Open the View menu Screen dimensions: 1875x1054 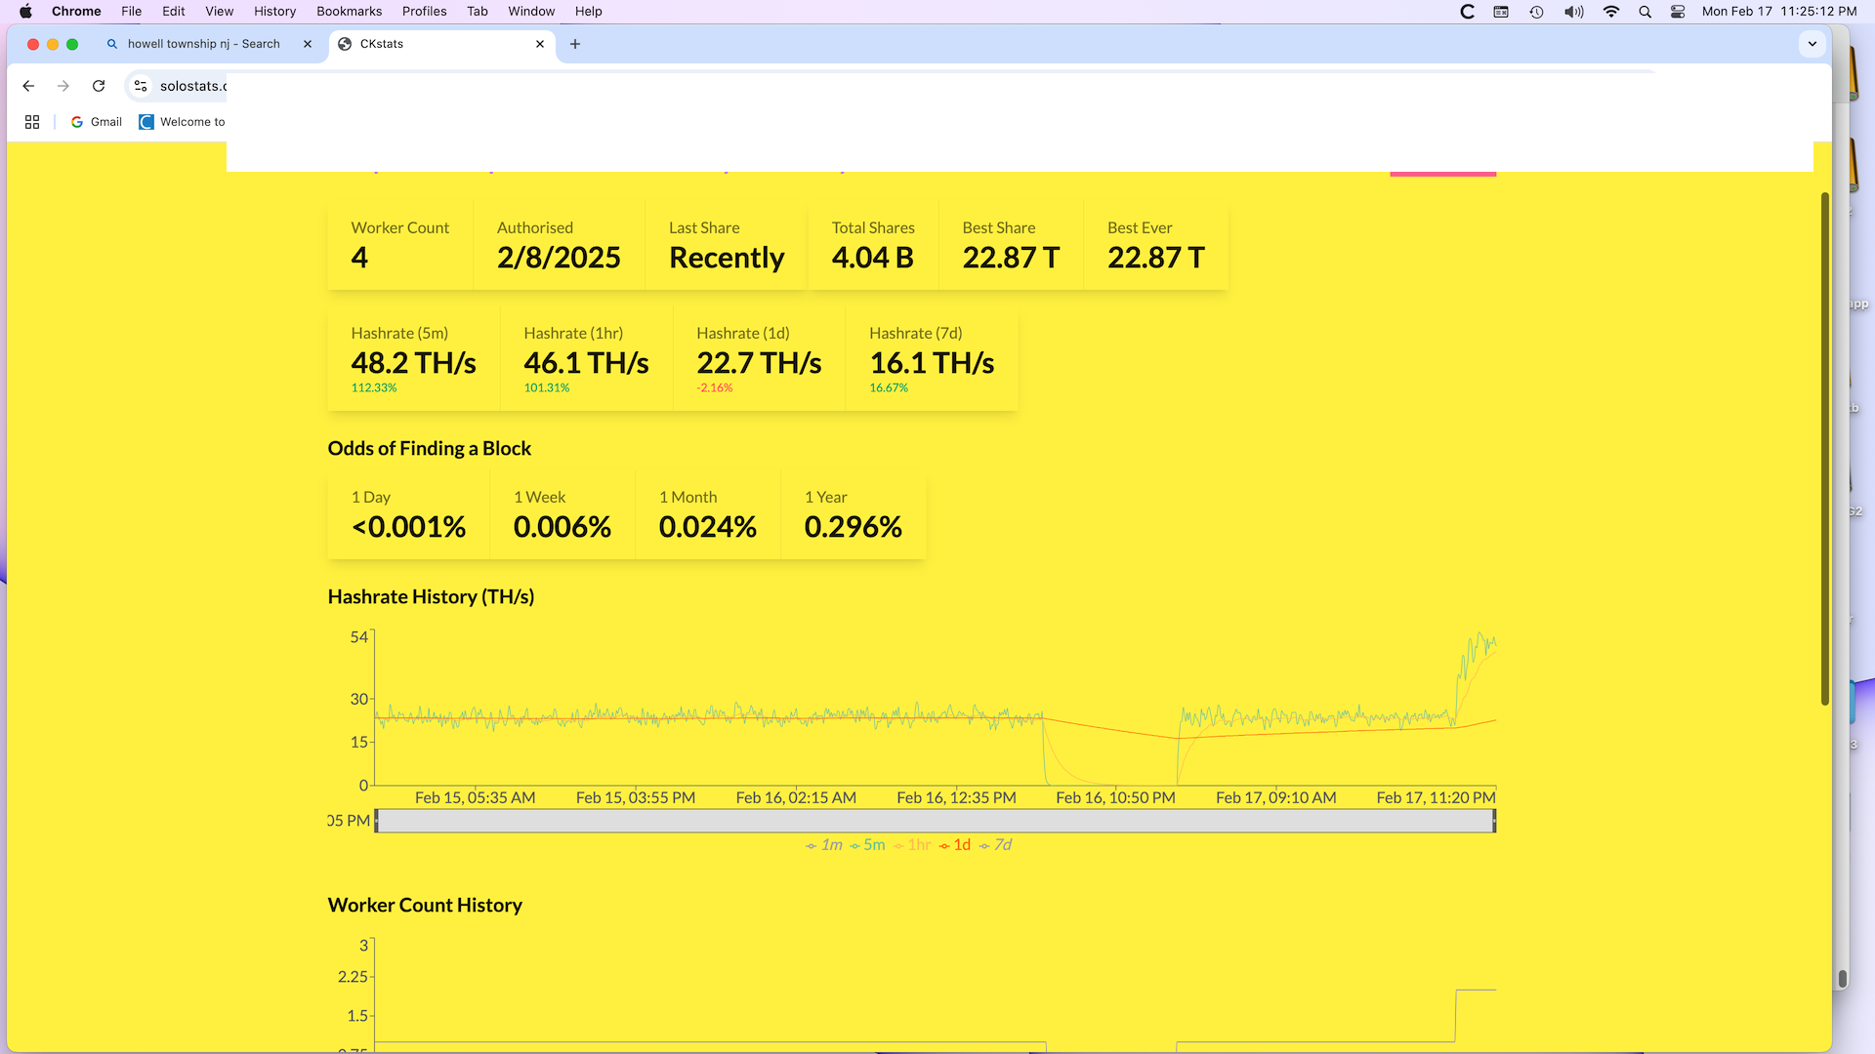tap(220, 12)
